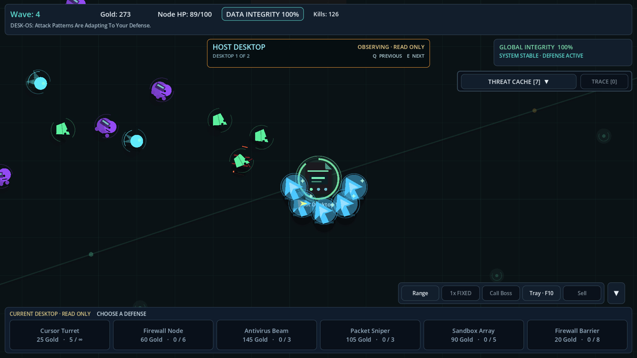Click the Sell button
This screenshot has height=358, width=637.
pyautogui.click(x=582, y=293)
